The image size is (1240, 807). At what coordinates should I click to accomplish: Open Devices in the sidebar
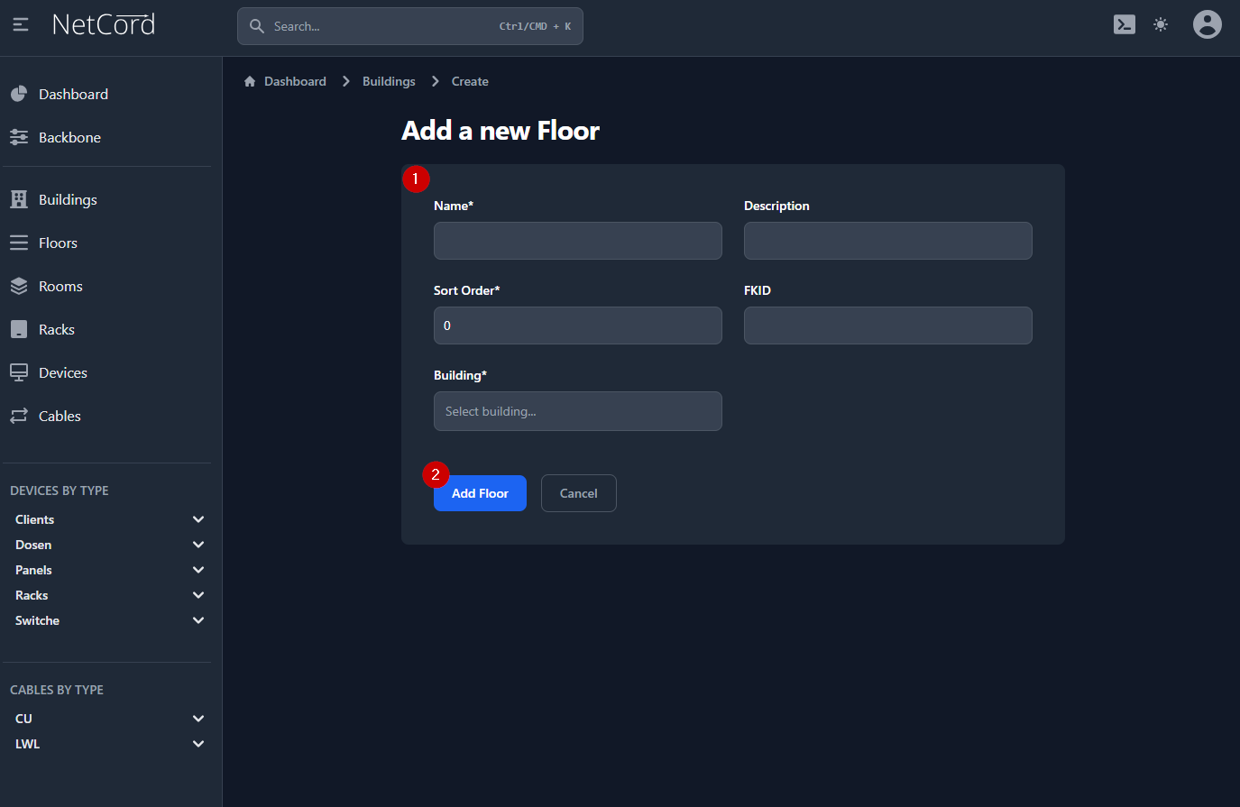pyautogui.click(x=62, y=372)
